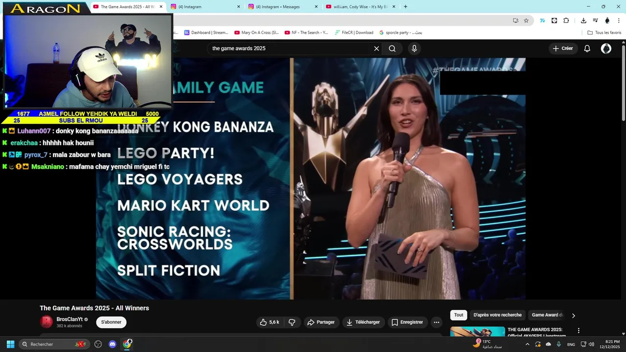Click the 'Créer' create button
Image resolution: width=626 pixels, height=352 pixels.
(x=562, y=48)
